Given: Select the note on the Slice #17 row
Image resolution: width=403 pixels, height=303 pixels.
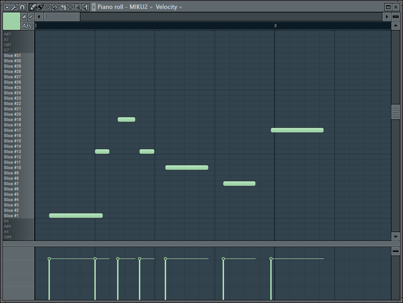Looking at the screenshot, I should click(297, 130).
